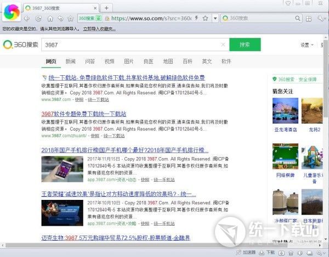Viewport: 329px width, 257px height.
Task: Open 快照 for www.3987.com/zhuanti/ result
Action: [x=95, y=136]
